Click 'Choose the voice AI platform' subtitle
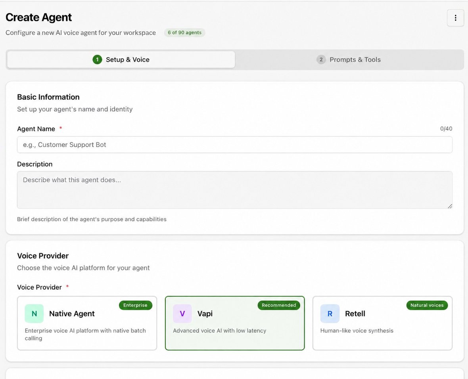Viewport: 468px width, 379px height. point(83,268)
